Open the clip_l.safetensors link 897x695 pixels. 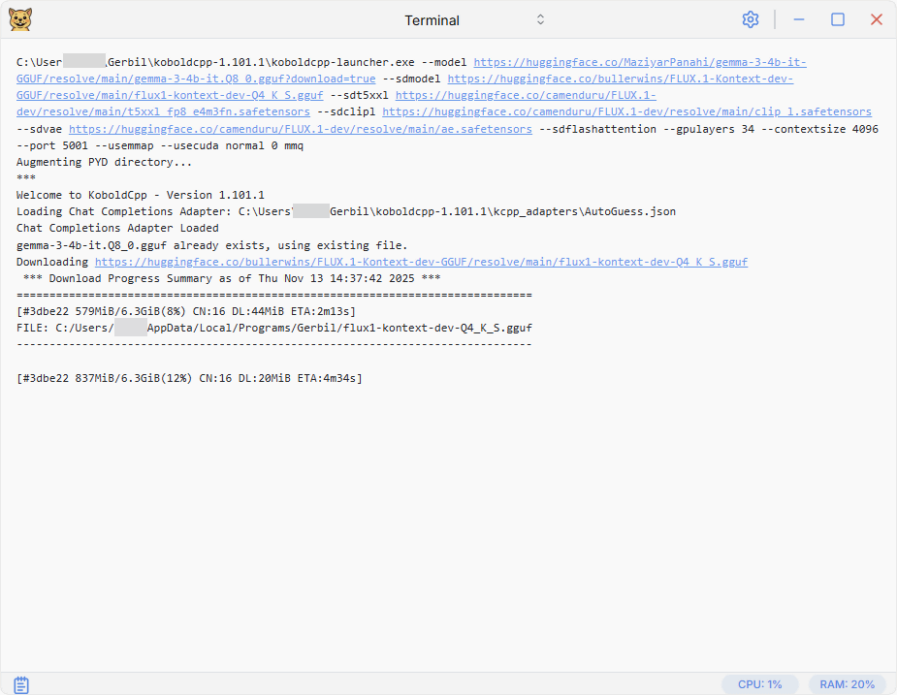click(x=626, y=112)
